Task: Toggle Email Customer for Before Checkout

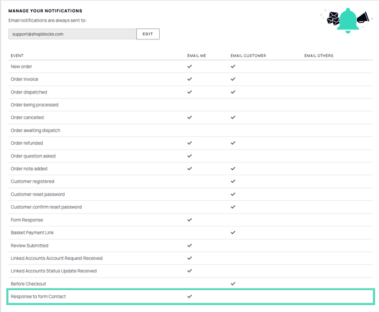Action: tap(233, 284)
